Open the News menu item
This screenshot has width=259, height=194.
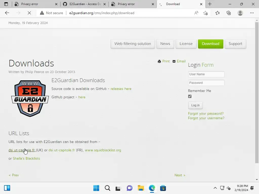tap(165, 44)
